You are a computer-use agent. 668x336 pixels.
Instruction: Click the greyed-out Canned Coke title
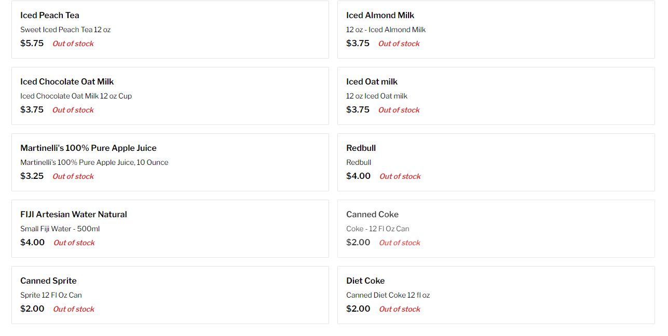coord(372,215)
